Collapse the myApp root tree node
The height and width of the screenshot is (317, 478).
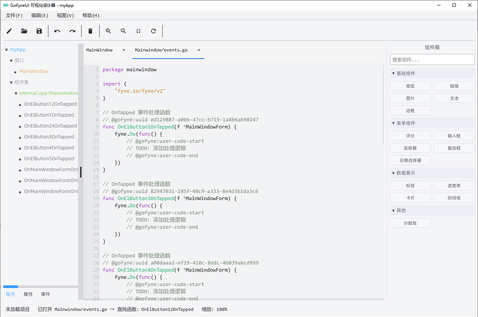click(x=6, y=50)
